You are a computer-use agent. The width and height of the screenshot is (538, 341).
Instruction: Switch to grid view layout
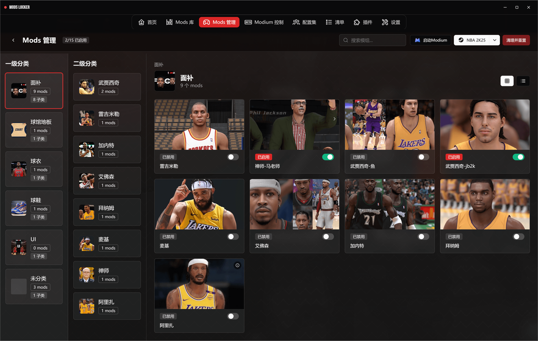(x=507, y=81)
